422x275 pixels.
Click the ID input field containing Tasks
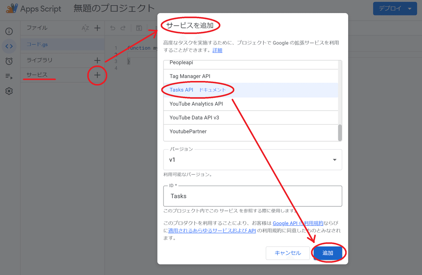(252, 196)
